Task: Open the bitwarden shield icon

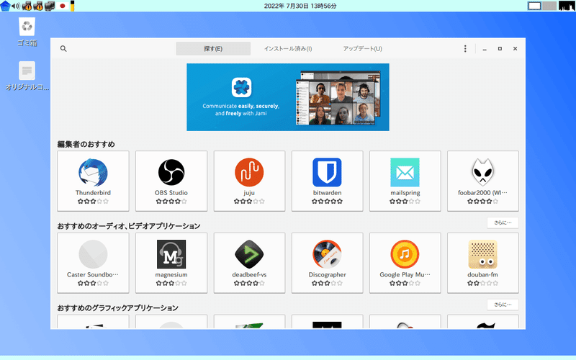Action: tap(327, 172)
